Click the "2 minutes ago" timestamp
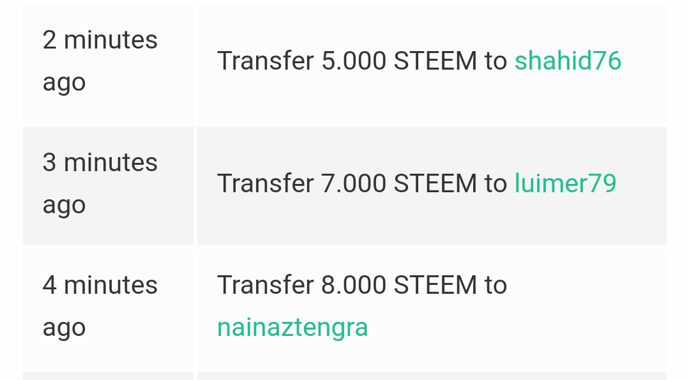This screenshot has width=689, height=380. (100, 61)
